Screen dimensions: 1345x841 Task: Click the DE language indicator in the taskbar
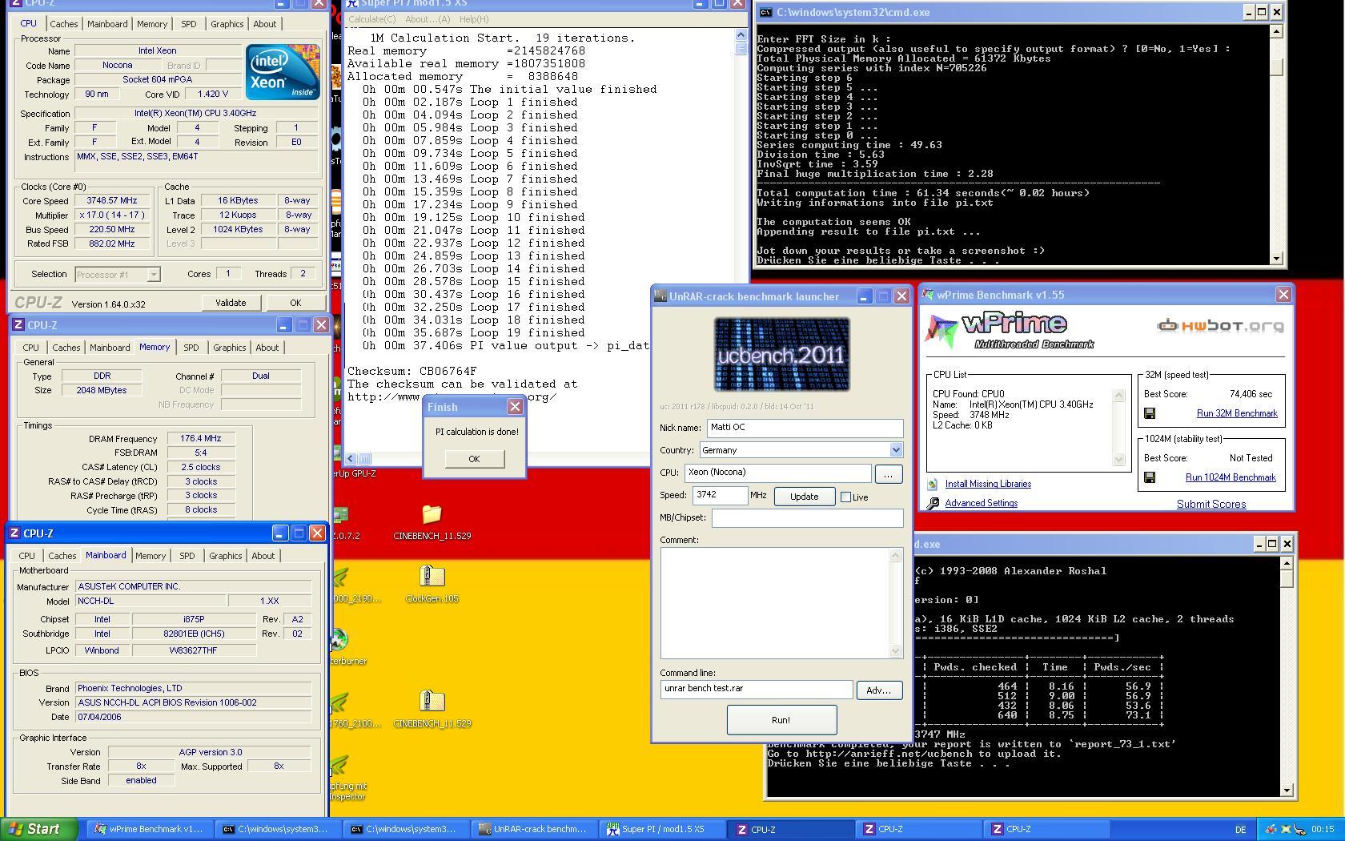(1241, 830)
